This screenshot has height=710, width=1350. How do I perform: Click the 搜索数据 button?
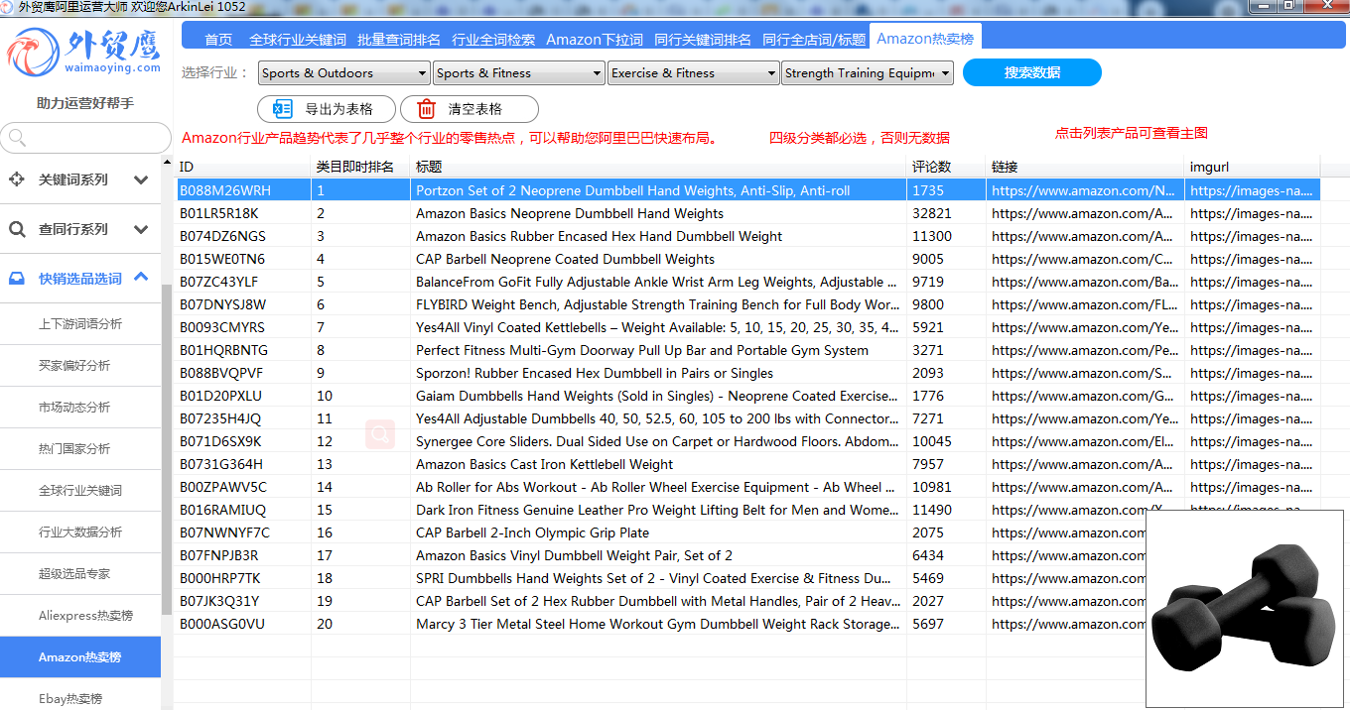(x=1032, y=72)
